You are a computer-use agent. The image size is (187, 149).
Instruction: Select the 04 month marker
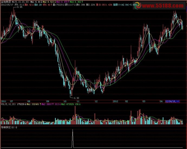coord(161,101)
